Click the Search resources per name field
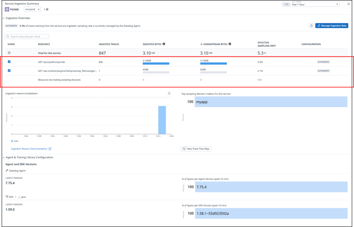Image resolution: width=354 pixels, height=227 pixels. point(27,36)
